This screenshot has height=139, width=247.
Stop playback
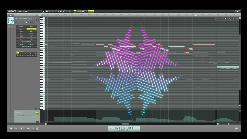(x=28, y=129)
